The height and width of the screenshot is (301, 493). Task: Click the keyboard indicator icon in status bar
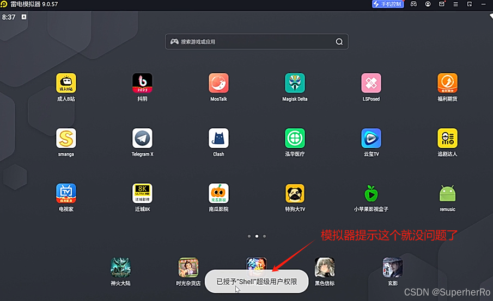coord(24,17)
